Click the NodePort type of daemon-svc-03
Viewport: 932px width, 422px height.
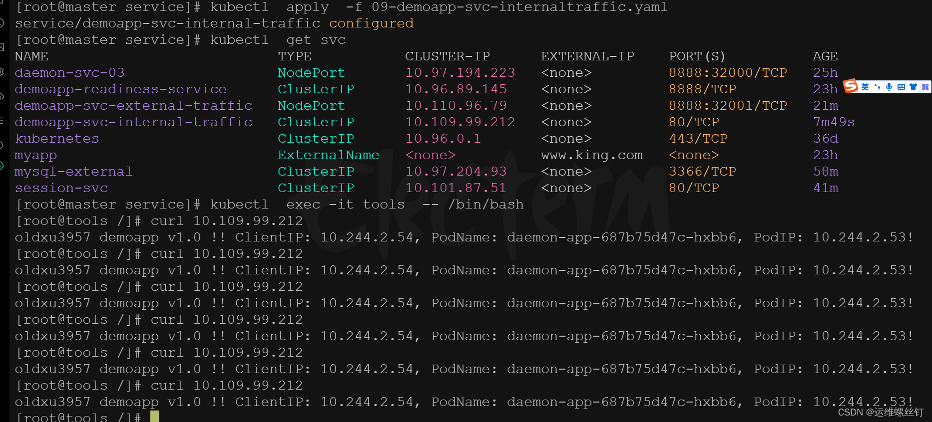pyautogui.click(x=312, y=73)
